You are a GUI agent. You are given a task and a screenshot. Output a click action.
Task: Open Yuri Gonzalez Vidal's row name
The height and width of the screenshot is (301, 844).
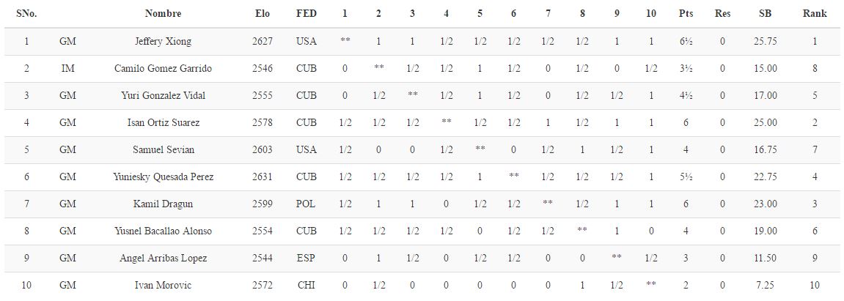(x=163, y=96)
